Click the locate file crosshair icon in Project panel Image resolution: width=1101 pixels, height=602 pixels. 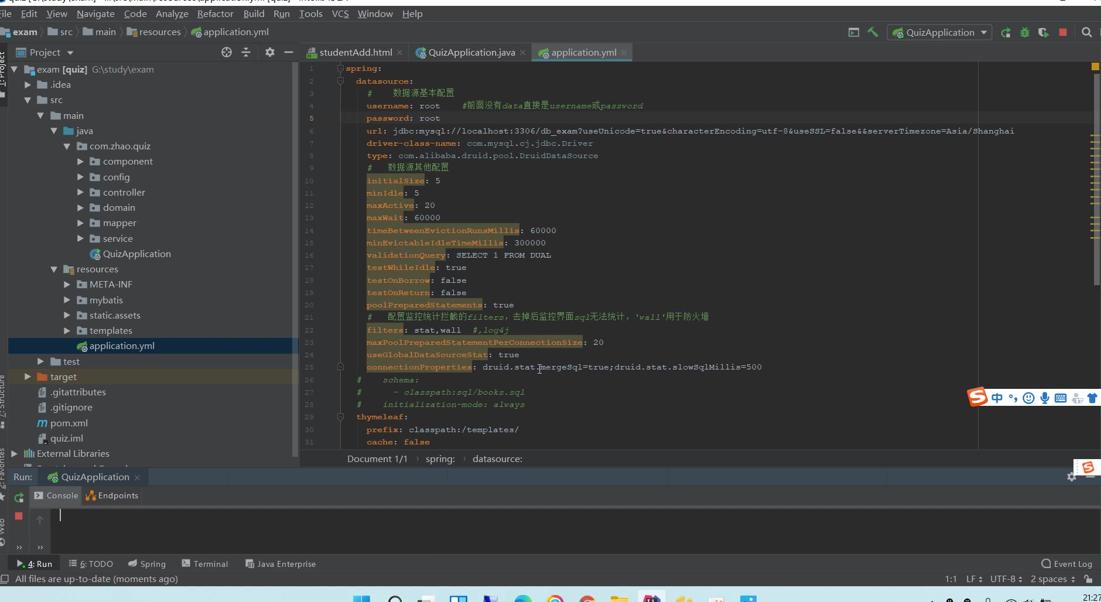[227, 53]
